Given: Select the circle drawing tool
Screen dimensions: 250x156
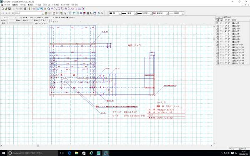Looking at the screenshot, I should pyautogui.click(x=66, y=9).
